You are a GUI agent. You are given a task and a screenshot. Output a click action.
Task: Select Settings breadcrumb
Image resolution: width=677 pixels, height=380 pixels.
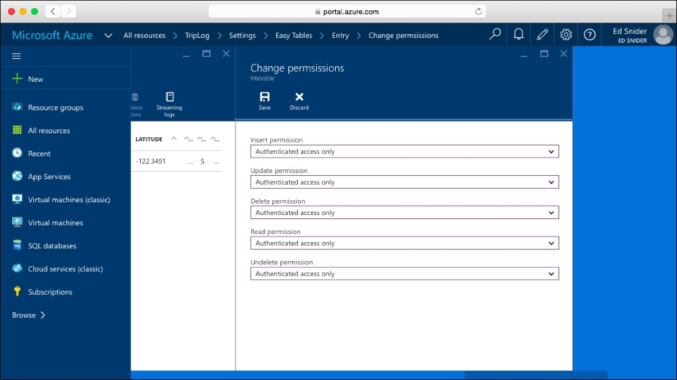point(242,35)
